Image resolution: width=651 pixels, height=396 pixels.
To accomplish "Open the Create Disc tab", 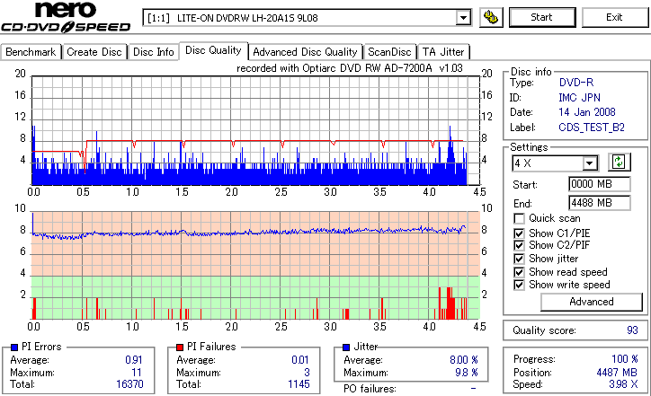I will tap(94, 52).
